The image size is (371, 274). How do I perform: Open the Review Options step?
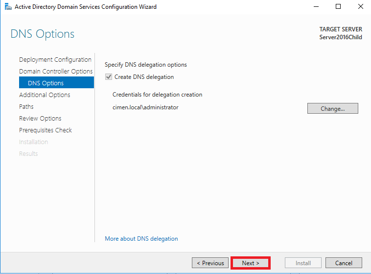coord(40,118)
